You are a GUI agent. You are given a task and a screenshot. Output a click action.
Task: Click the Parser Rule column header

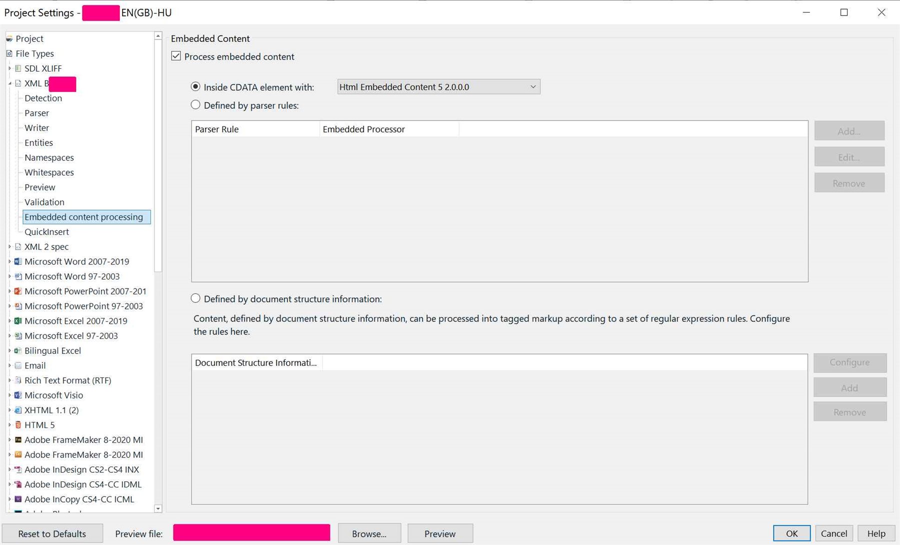255,129
